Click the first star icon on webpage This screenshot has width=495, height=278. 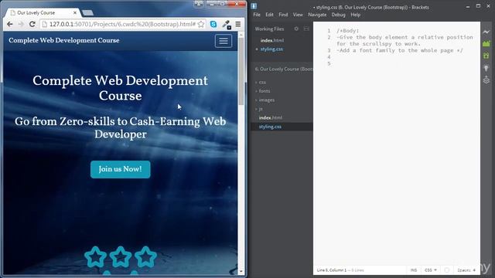click(x=95, y=257)
